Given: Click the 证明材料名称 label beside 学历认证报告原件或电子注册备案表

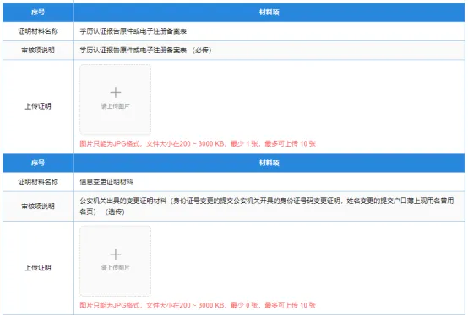Looking at the screenshot, I should pos(38,31).
